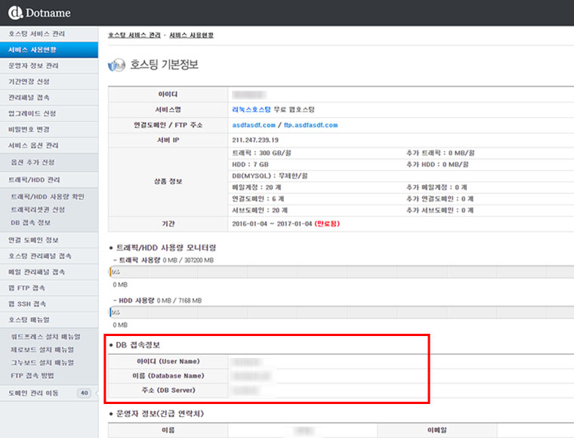Click the ftp.asdfasdf.com address link

coord(310,125)
